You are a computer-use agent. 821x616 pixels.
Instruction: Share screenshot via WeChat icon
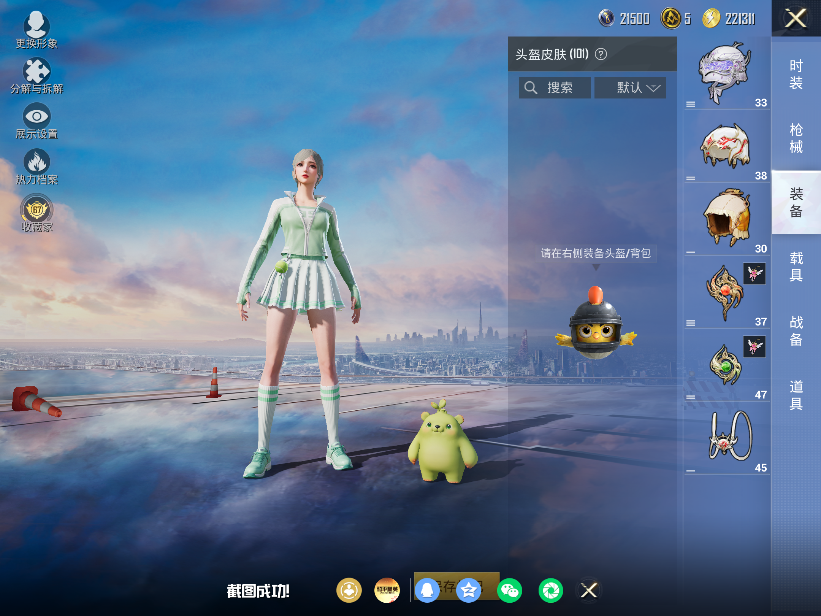coord(510,591)
